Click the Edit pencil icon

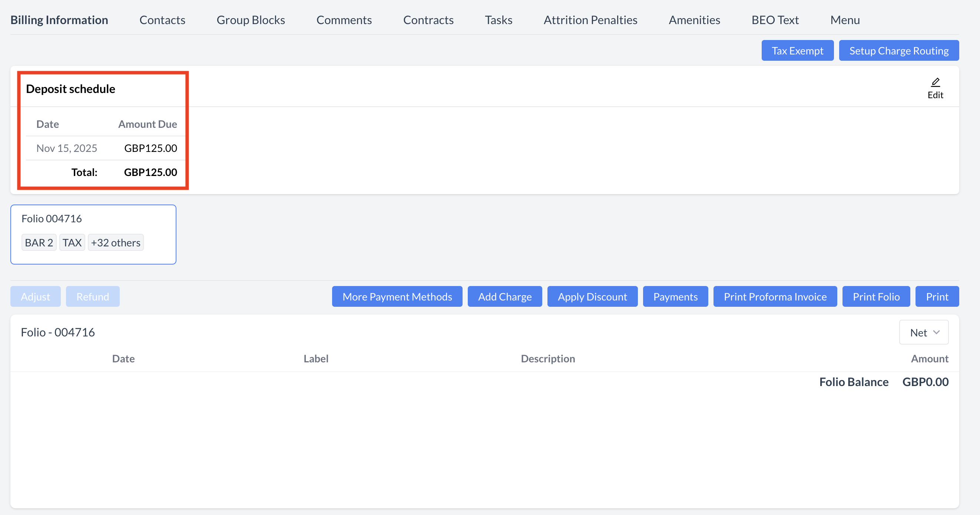pyautogui.click(x=935, y=83)
